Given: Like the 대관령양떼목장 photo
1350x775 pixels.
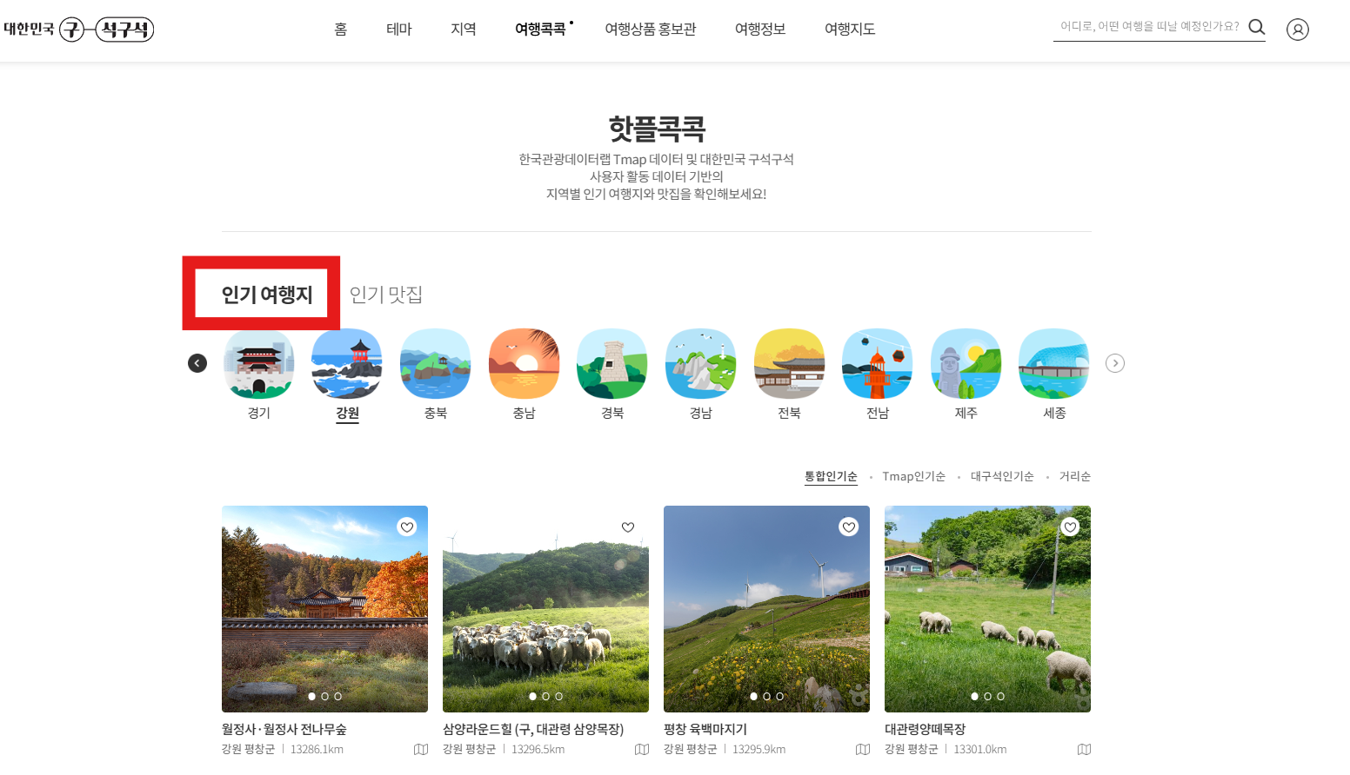Looking at the screenshot, I should pos(1070,527).
